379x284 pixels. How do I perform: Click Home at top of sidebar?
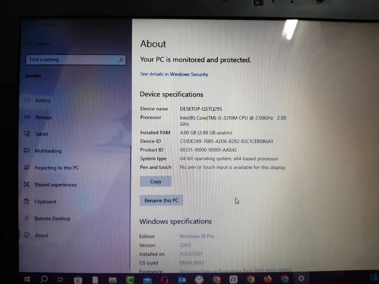43,44
